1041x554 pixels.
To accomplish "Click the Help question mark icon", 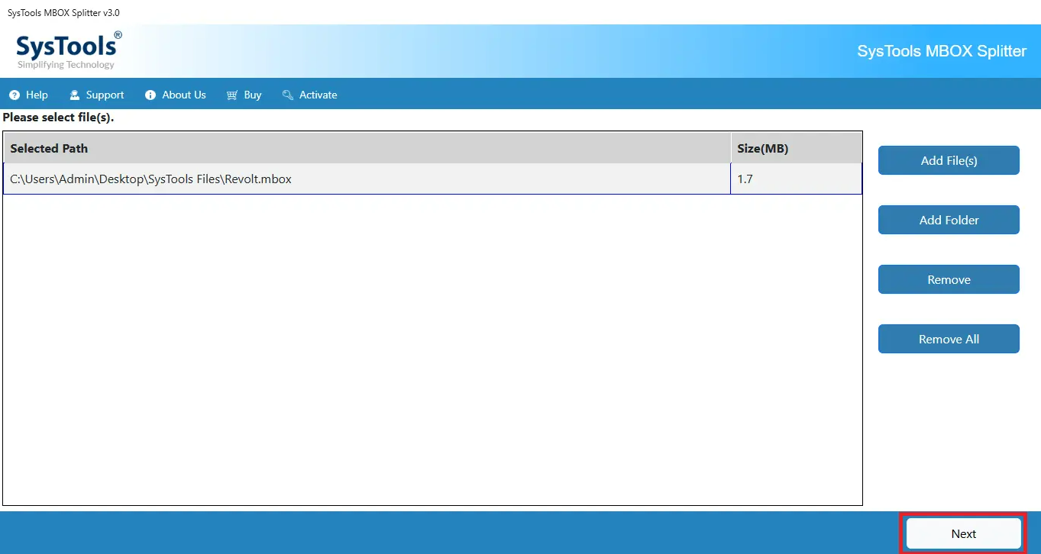I will tap(14, 95).
